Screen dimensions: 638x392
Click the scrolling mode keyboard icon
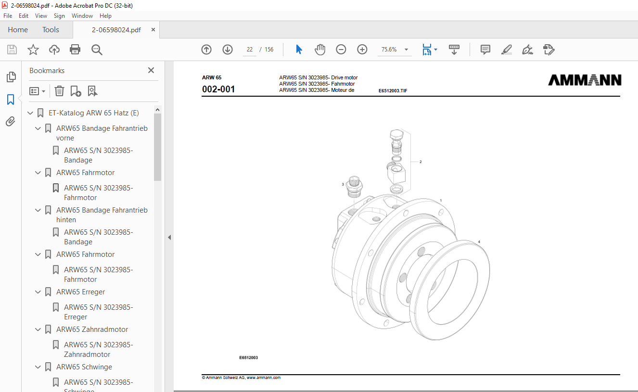coord(454,50)
